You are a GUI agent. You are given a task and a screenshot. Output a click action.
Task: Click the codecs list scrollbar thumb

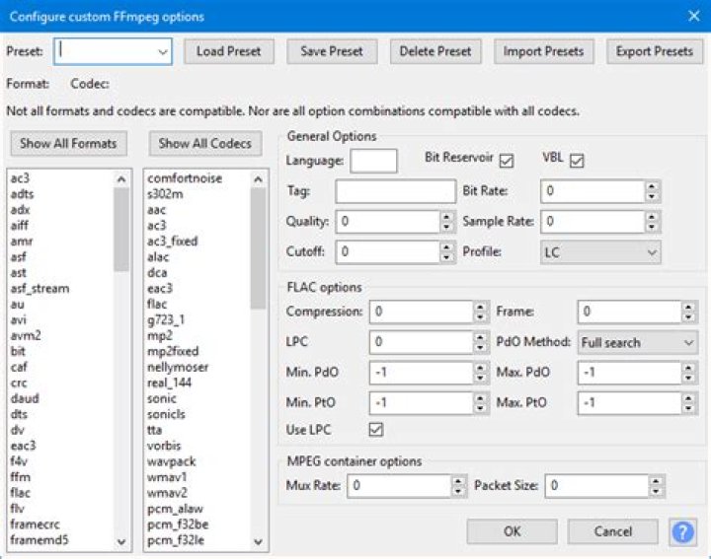258,248
